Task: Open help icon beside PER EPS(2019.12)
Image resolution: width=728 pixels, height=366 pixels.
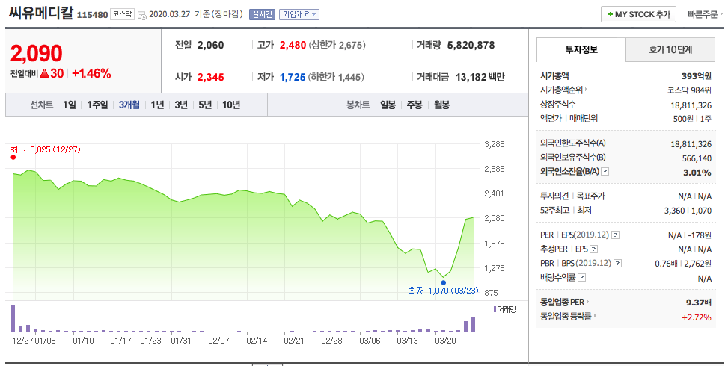Action: [x=615, y=235]
